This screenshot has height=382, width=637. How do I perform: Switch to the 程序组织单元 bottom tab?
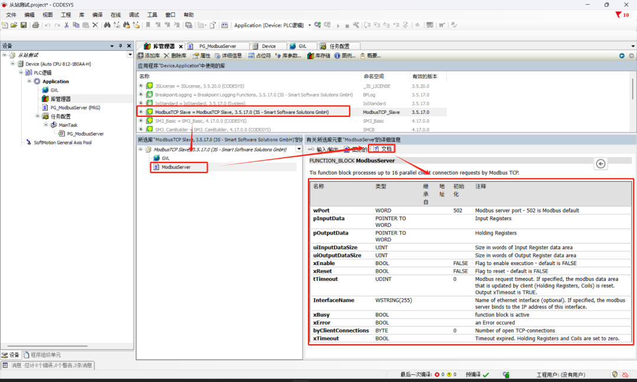click(x=42, y=355)
